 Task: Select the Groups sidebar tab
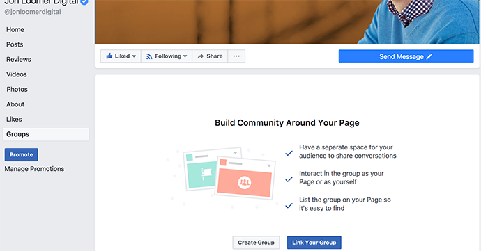[x=46, y=134]
